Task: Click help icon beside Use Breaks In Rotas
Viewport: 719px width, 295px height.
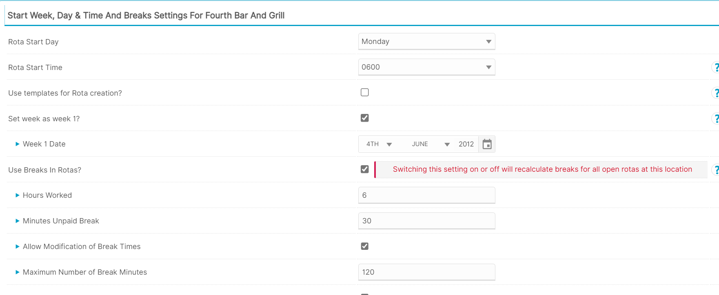Action: tap(715, 170)
